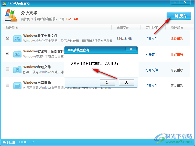Viewport: 195px width, 146px height.
Task: Check the Windows帮助文件 checkbox
Action: point(8,69)
